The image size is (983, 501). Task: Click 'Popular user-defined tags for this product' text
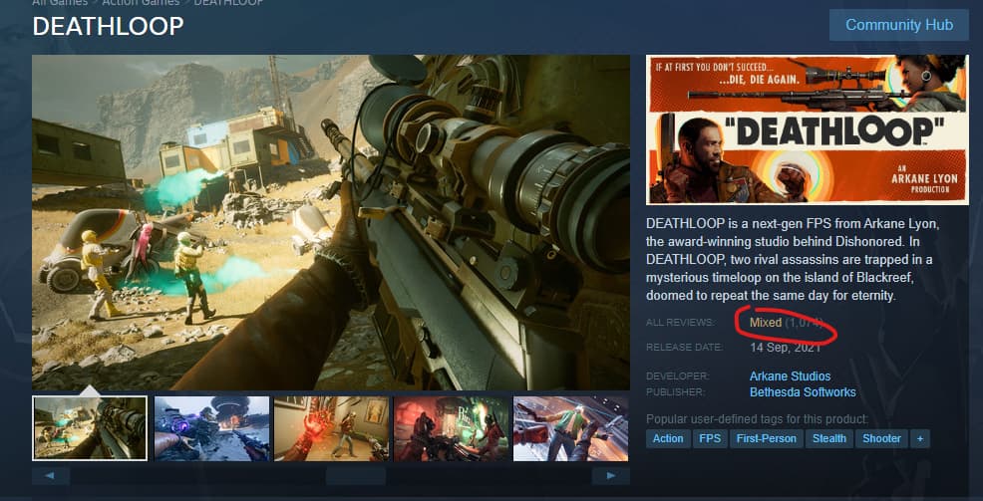tap(758, 419)
